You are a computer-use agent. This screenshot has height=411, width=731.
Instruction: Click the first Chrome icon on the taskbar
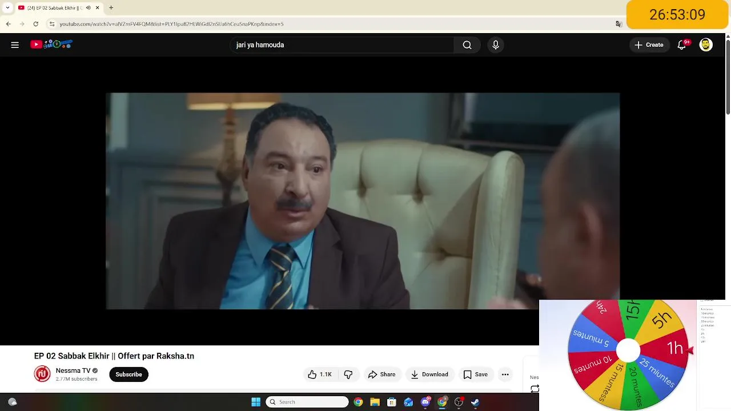[x=358, y=402]
